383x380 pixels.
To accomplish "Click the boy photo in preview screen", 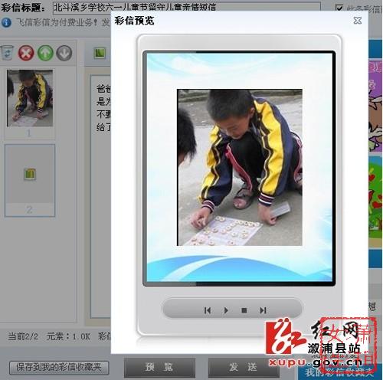I will pos(240,168).
